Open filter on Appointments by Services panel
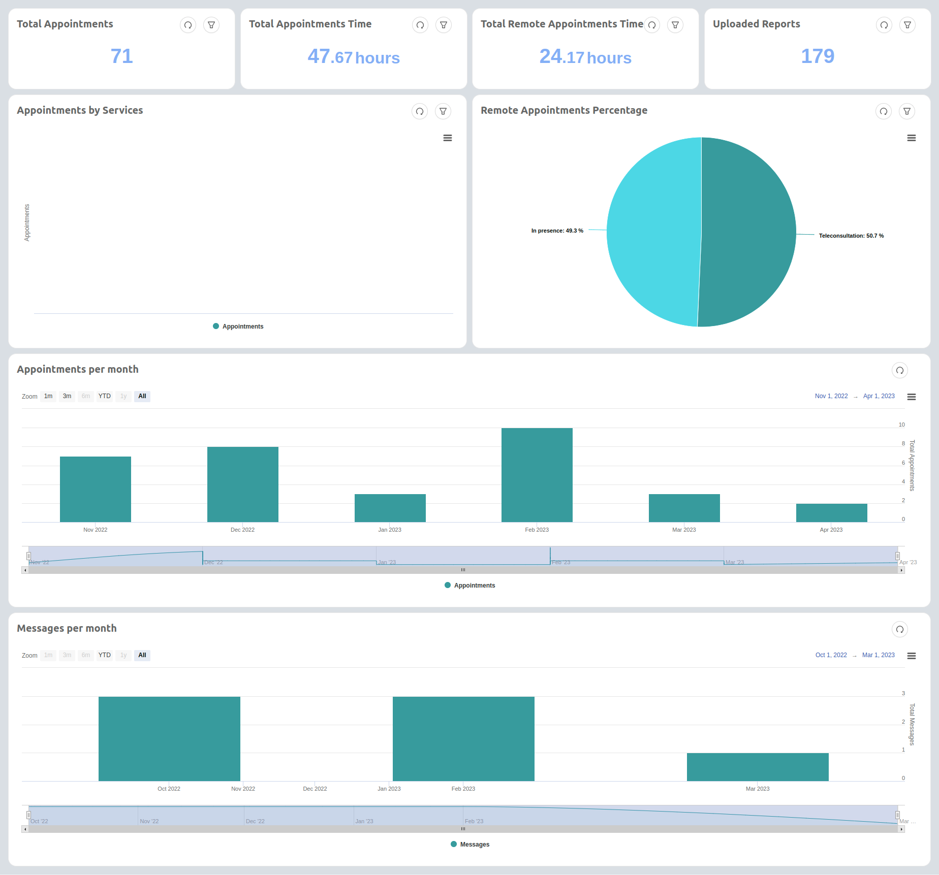The height and width of the screenshot is (875, 939). point(443,111)
